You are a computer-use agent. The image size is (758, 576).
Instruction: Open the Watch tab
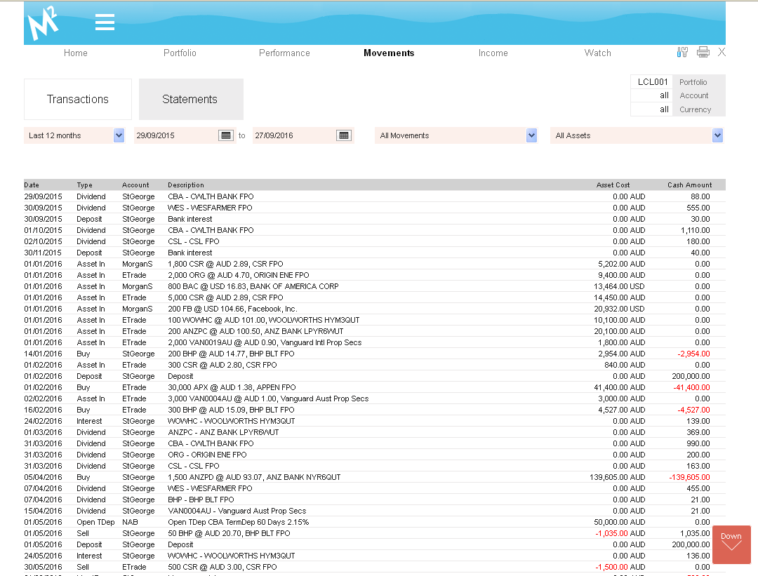coord(597,53)
